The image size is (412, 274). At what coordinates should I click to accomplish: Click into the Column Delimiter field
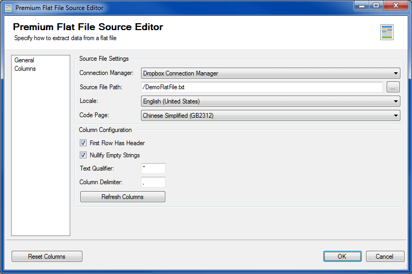point(154,182)
